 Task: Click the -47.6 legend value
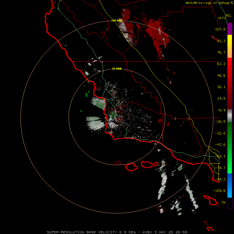pos(220,145)
